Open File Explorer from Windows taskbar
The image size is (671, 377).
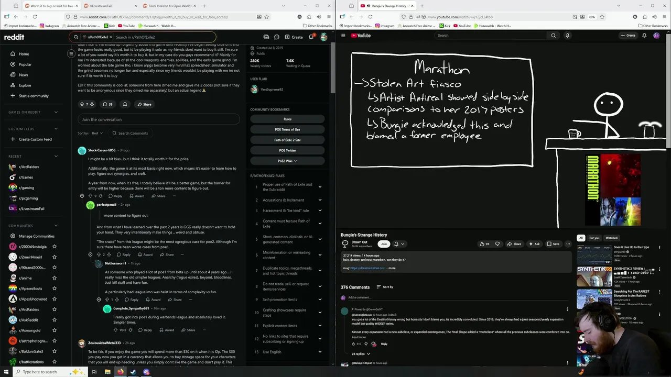[x=107, y=372]
